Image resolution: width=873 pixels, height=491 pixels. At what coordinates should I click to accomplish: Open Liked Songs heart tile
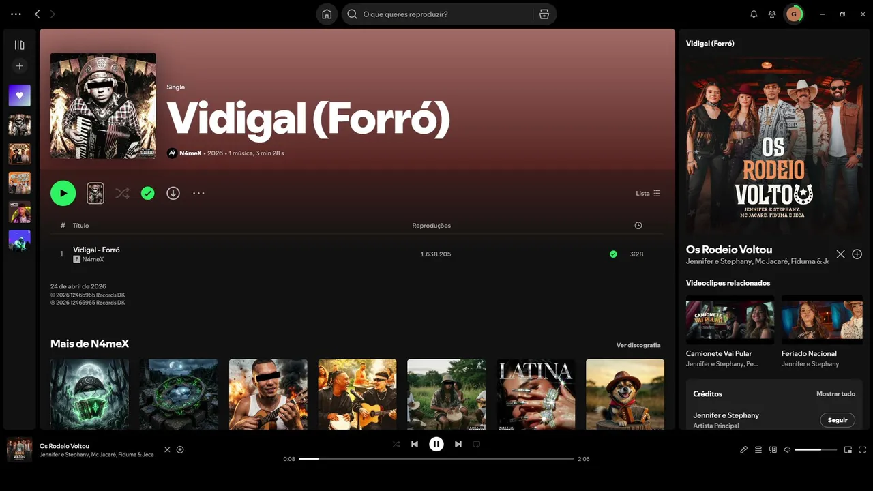point(19,95)
